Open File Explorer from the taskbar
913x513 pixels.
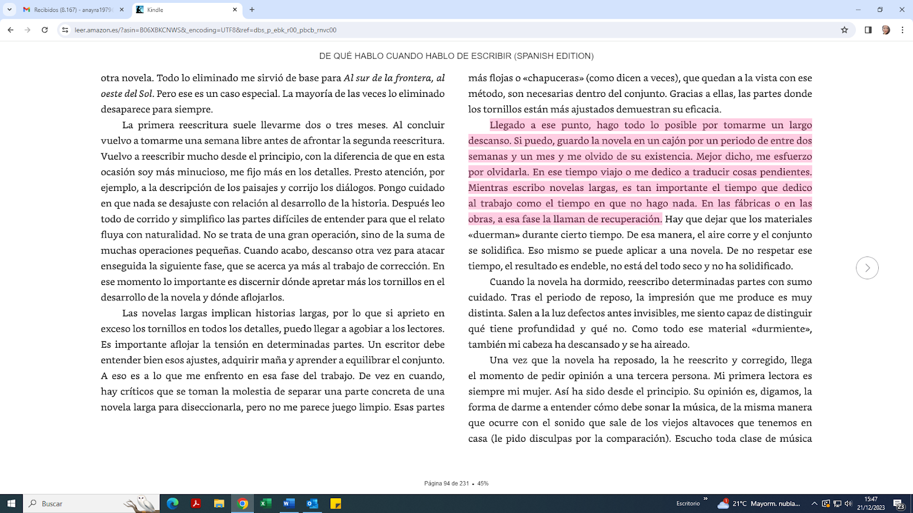tap(219, 503)
